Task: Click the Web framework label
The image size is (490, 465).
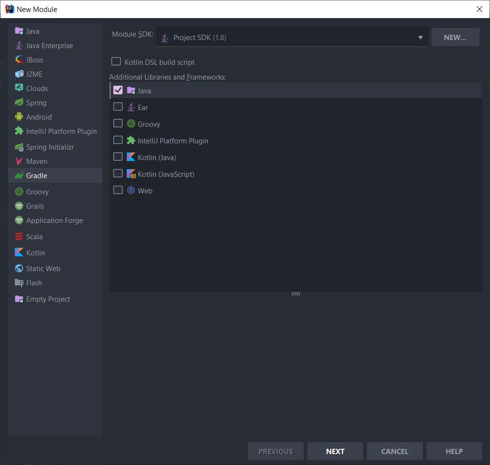Action: pyautogui.click(x=145, y=191)
